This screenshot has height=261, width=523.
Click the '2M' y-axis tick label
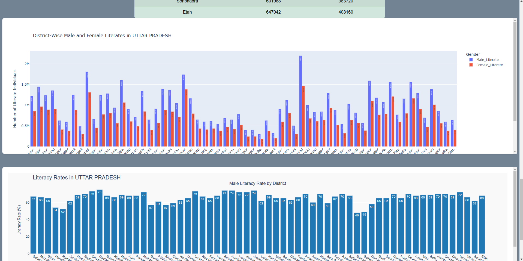pos(27,64)
